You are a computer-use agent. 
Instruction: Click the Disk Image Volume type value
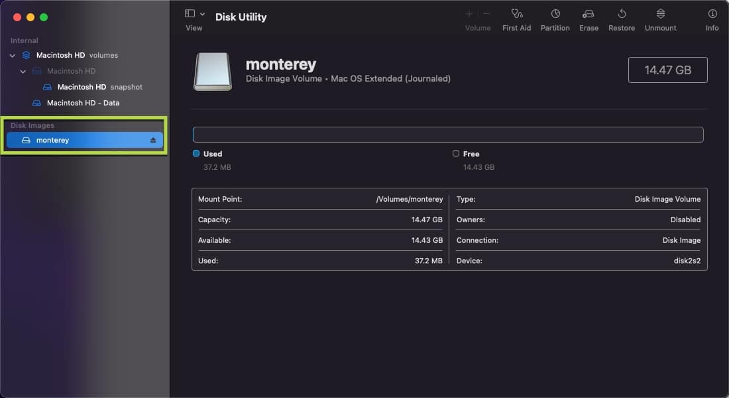[x=667, y=199]
